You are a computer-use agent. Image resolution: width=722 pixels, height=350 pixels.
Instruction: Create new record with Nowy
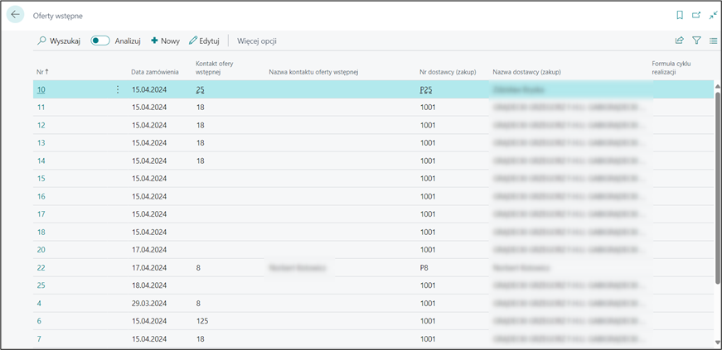pos(165,41)
